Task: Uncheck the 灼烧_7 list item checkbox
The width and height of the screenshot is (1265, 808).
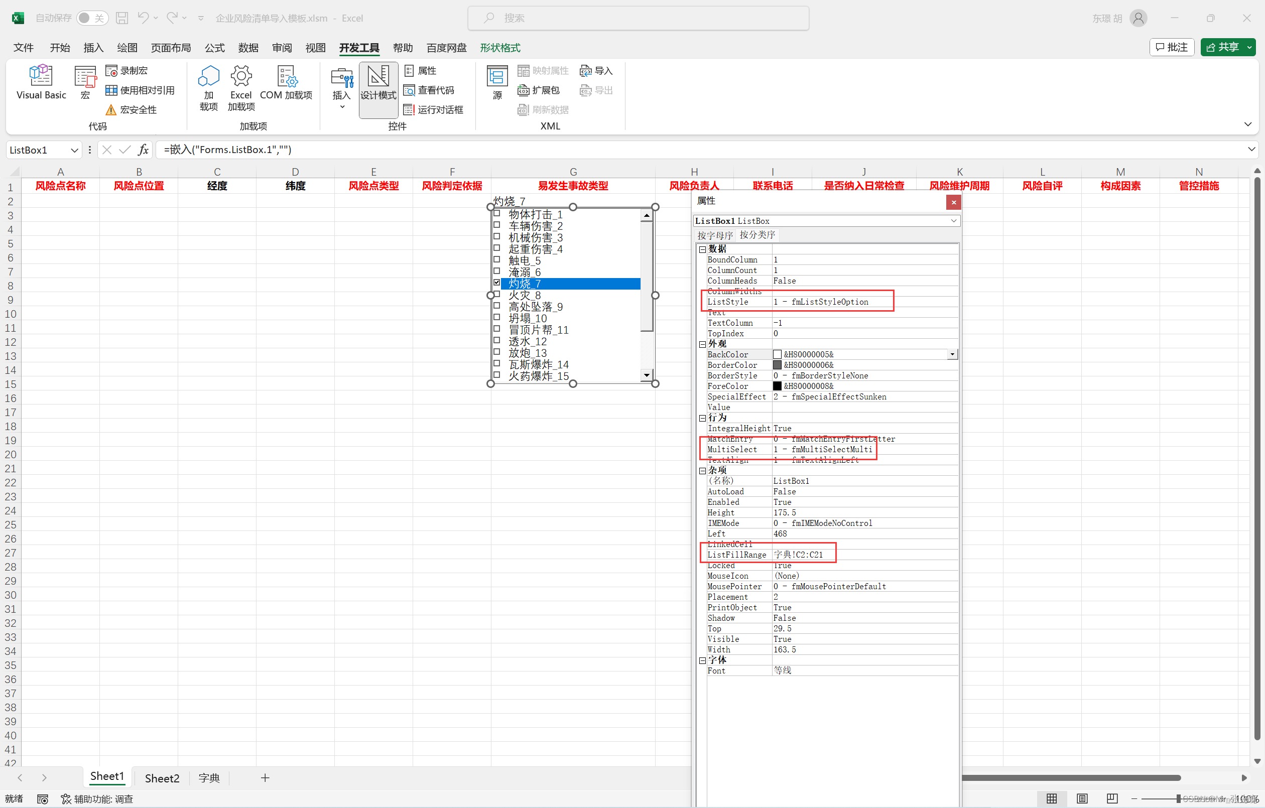Action: (x=496, y=283)
